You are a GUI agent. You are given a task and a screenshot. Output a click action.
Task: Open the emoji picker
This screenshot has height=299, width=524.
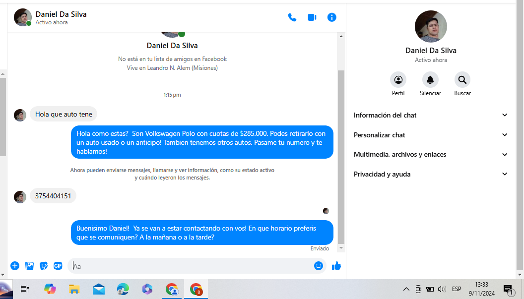click(318, 266)
